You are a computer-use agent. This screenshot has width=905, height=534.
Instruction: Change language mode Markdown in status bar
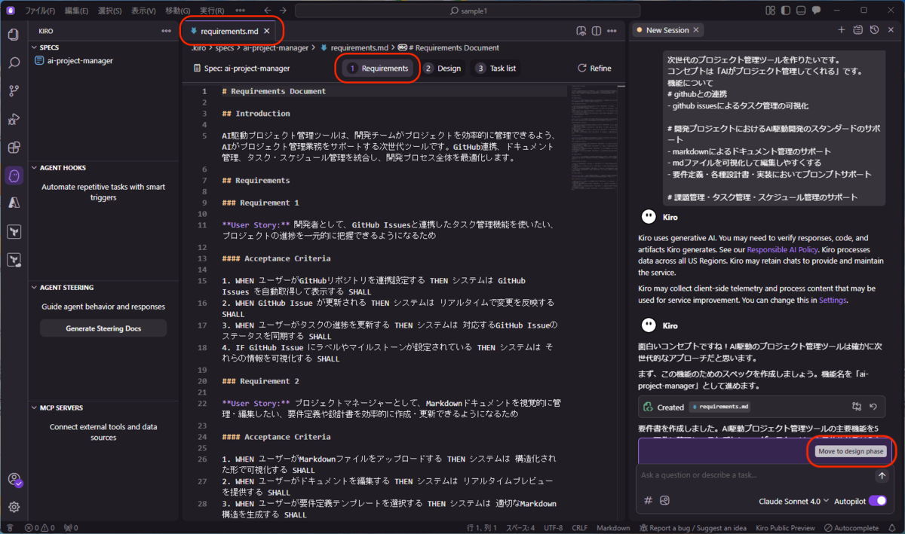[613, 528]
